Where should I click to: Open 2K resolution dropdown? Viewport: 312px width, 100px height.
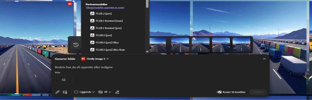coord(105,92)
